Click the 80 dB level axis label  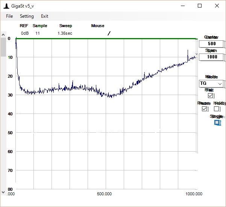click(10, 189)
